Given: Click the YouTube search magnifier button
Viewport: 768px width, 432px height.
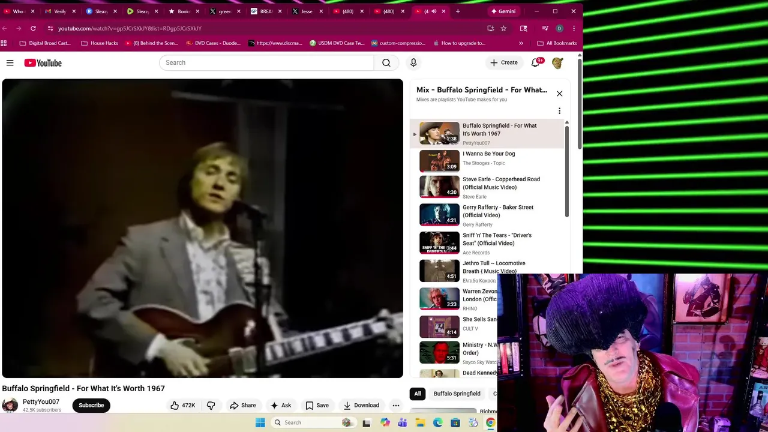Looking at the screenshot, I should (x=386, y=63).
